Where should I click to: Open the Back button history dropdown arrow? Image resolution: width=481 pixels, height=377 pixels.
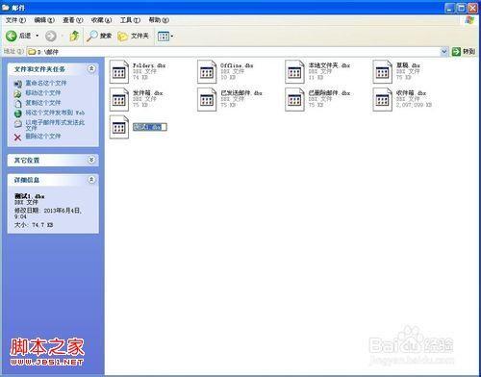38,36
